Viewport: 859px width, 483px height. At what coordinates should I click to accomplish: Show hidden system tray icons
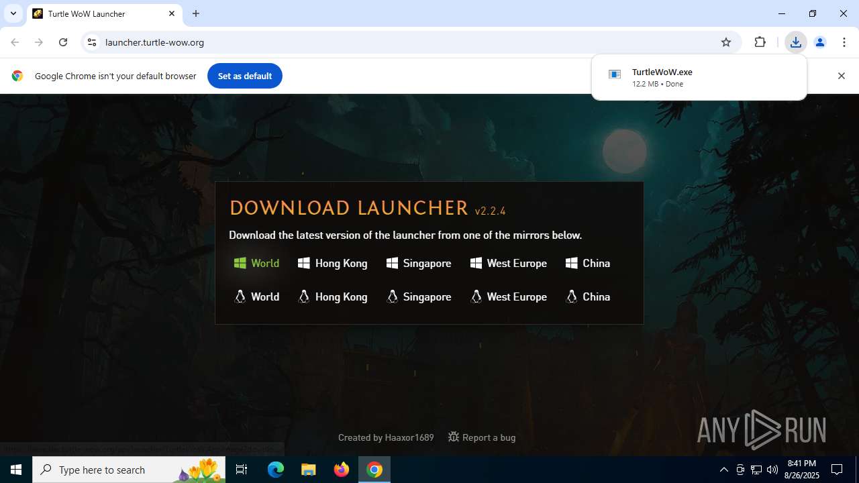[723, 470]
